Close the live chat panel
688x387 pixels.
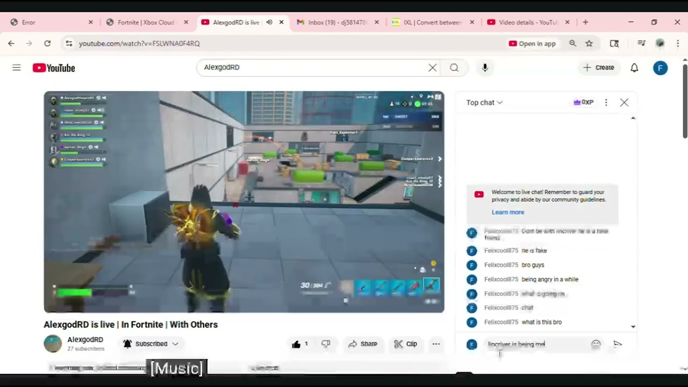tap(624, 102)
